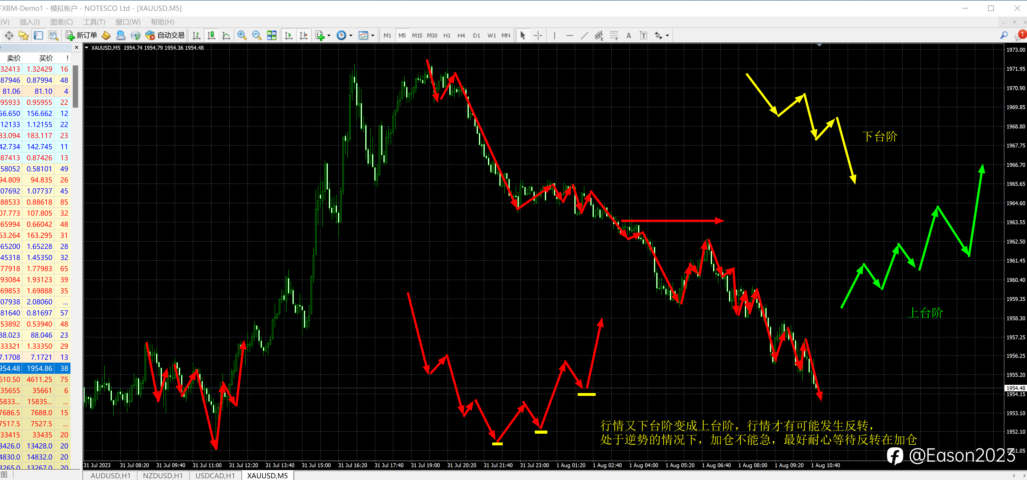Toggle chart auto scroll
This screenshot has width=1027, height=480.
point(288,36)
